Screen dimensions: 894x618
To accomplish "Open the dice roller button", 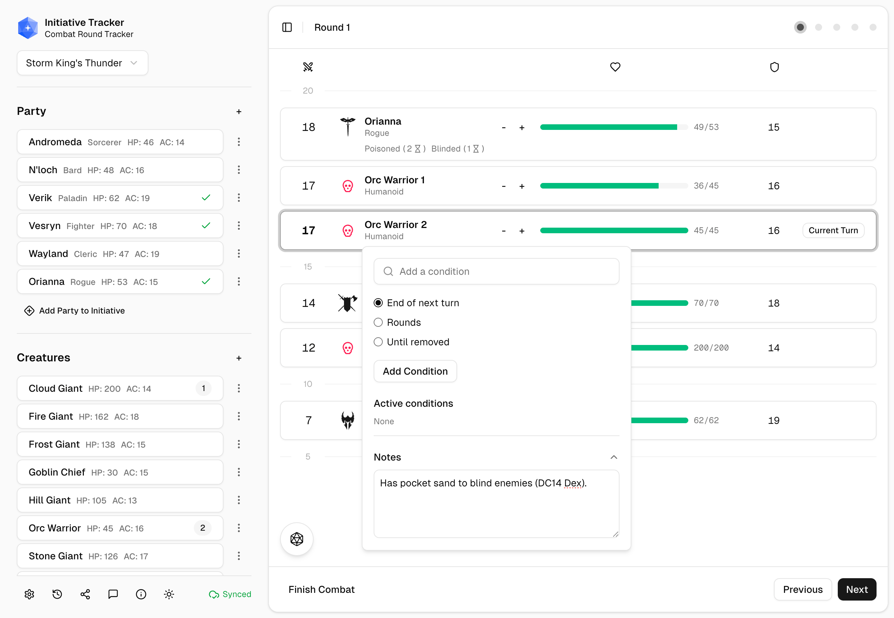I will (x=296, y=539).
